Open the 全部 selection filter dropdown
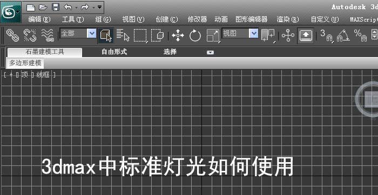This screenshot has height=195, width=378. [78, 33]
